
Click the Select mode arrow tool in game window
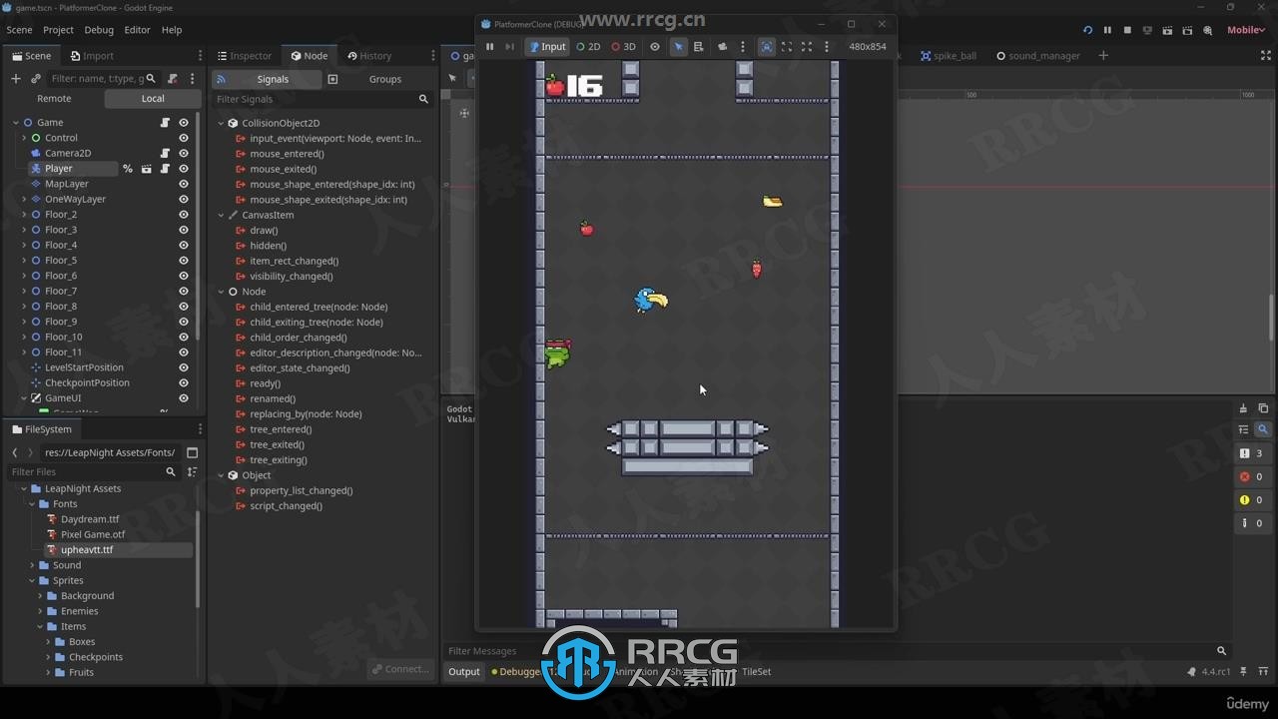(678, 47)
